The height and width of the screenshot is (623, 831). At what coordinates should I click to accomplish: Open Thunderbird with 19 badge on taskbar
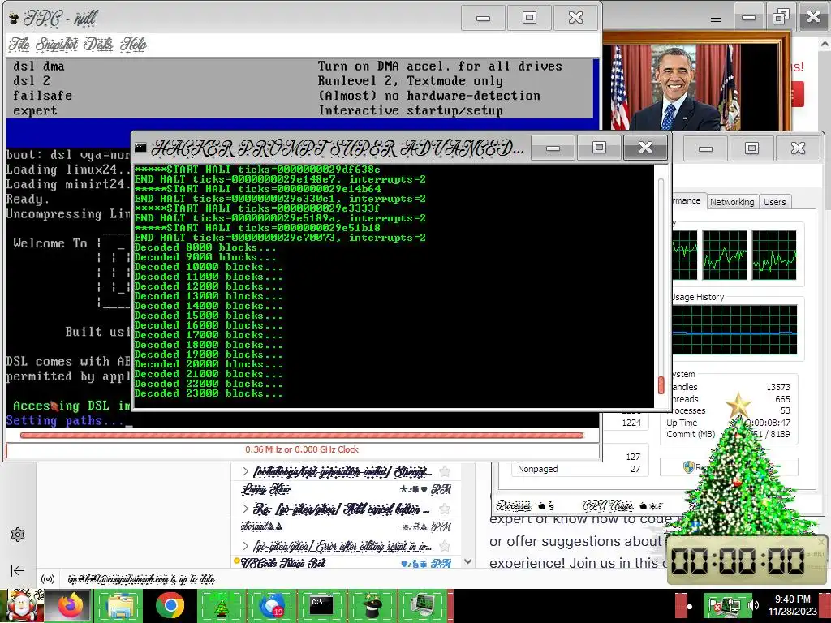[271, 605]
